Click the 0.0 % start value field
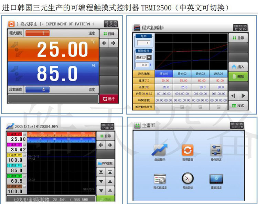The image size is (258, 204). [142, 65]
